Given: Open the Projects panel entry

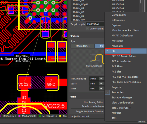Looking at the screenshot, I should point(116,87).
